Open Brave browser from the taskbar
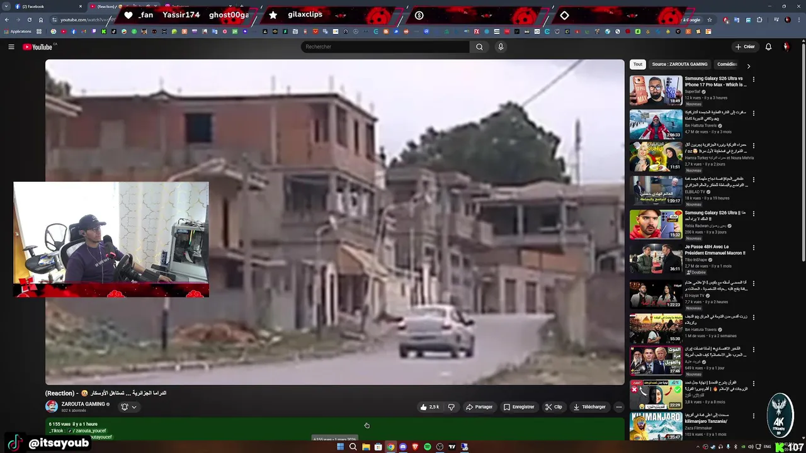 [x=415, y=447]
